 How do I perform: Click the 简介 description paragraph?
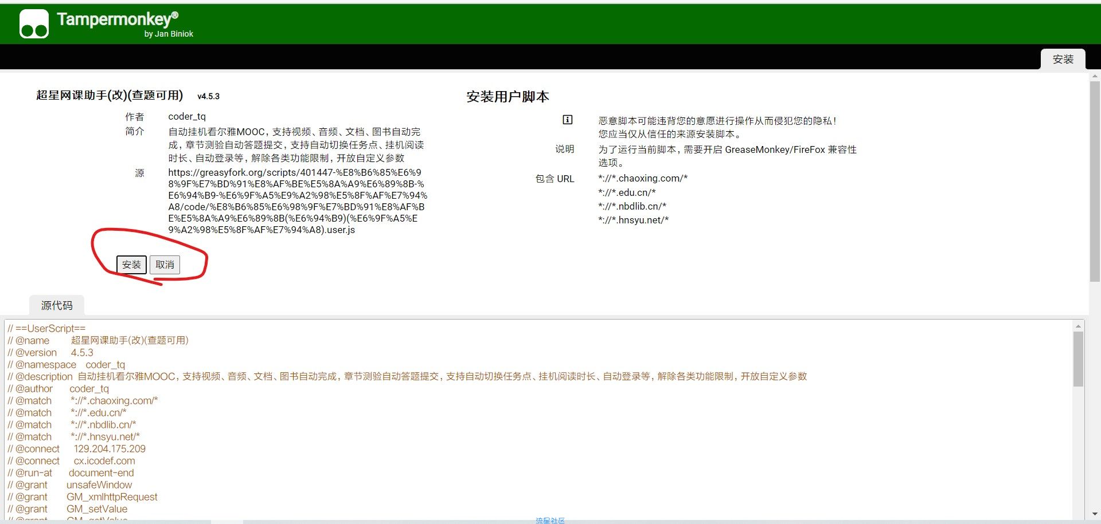296,145
